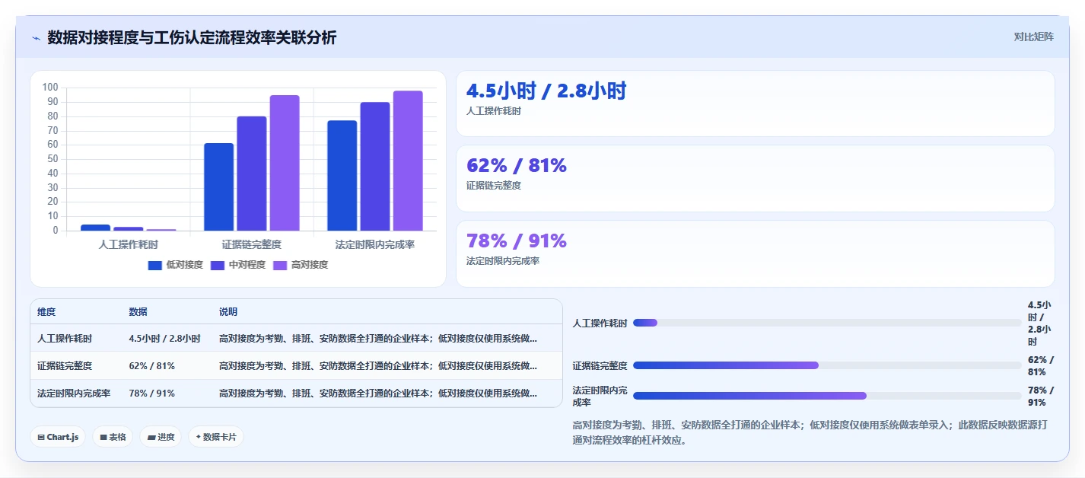Screen dimensions: 1085x478
Task: Click the 高对接度 bar for 证据链完整度
Action: click(x=285, y=163)
